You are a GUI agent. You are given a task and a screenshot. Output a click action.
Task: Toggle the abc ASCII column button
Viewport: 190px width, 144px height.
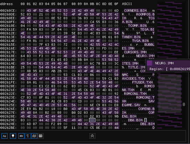coord(21,136)
